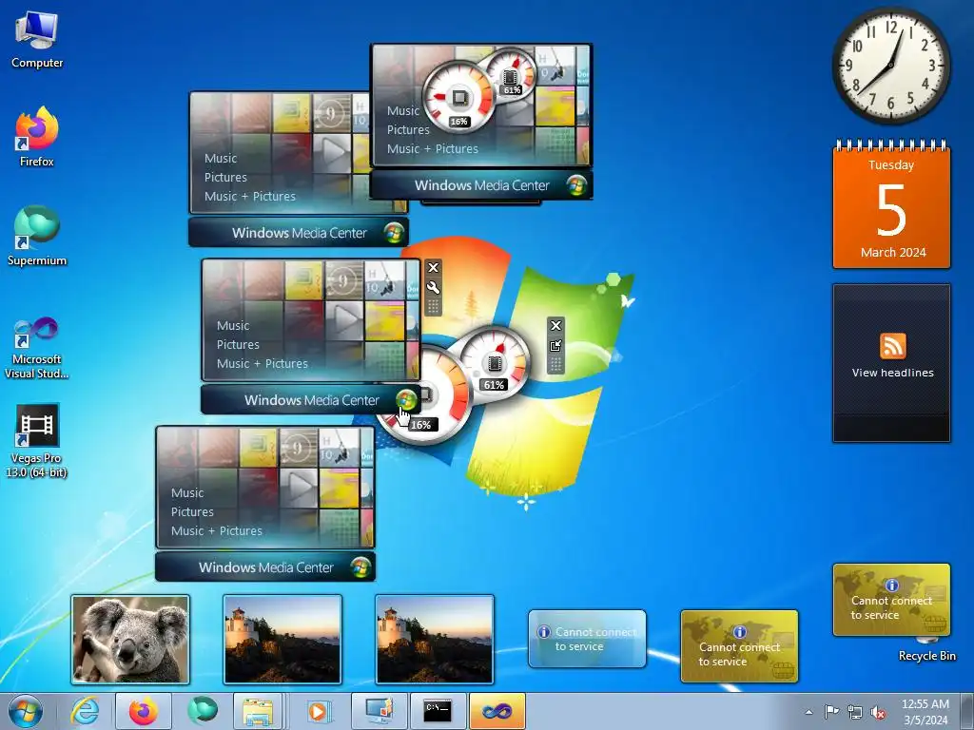
Task: Click the analog Clock gadget
Action: coord(891,66)
